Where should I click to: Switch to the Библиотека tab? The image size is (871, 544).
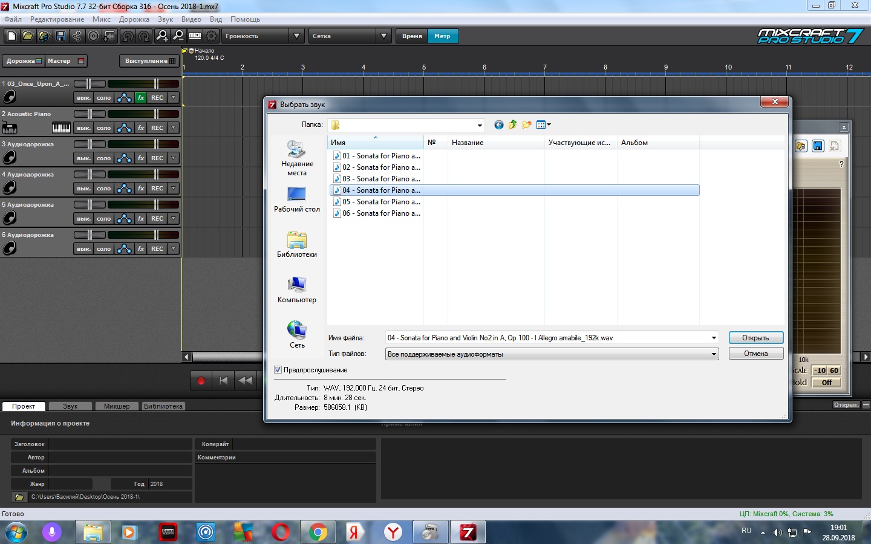coord(163,406)
